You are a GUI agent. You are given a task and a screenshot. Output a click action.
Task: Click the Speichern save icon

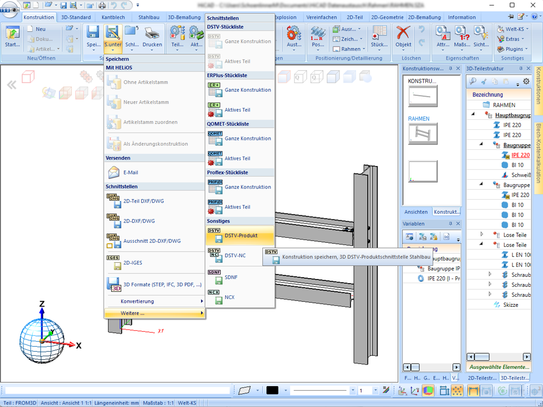pyautogui.click(x=93, y=33)
